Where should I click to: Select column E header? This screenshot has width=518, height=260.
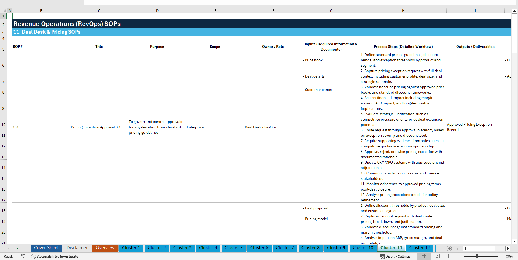point(215,11)
